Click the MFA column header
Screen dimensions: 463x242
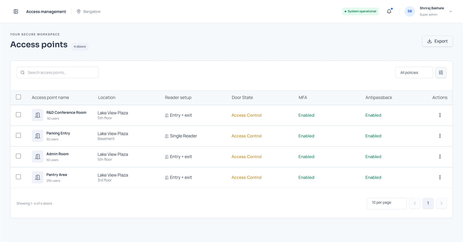(x=303, y=98)
